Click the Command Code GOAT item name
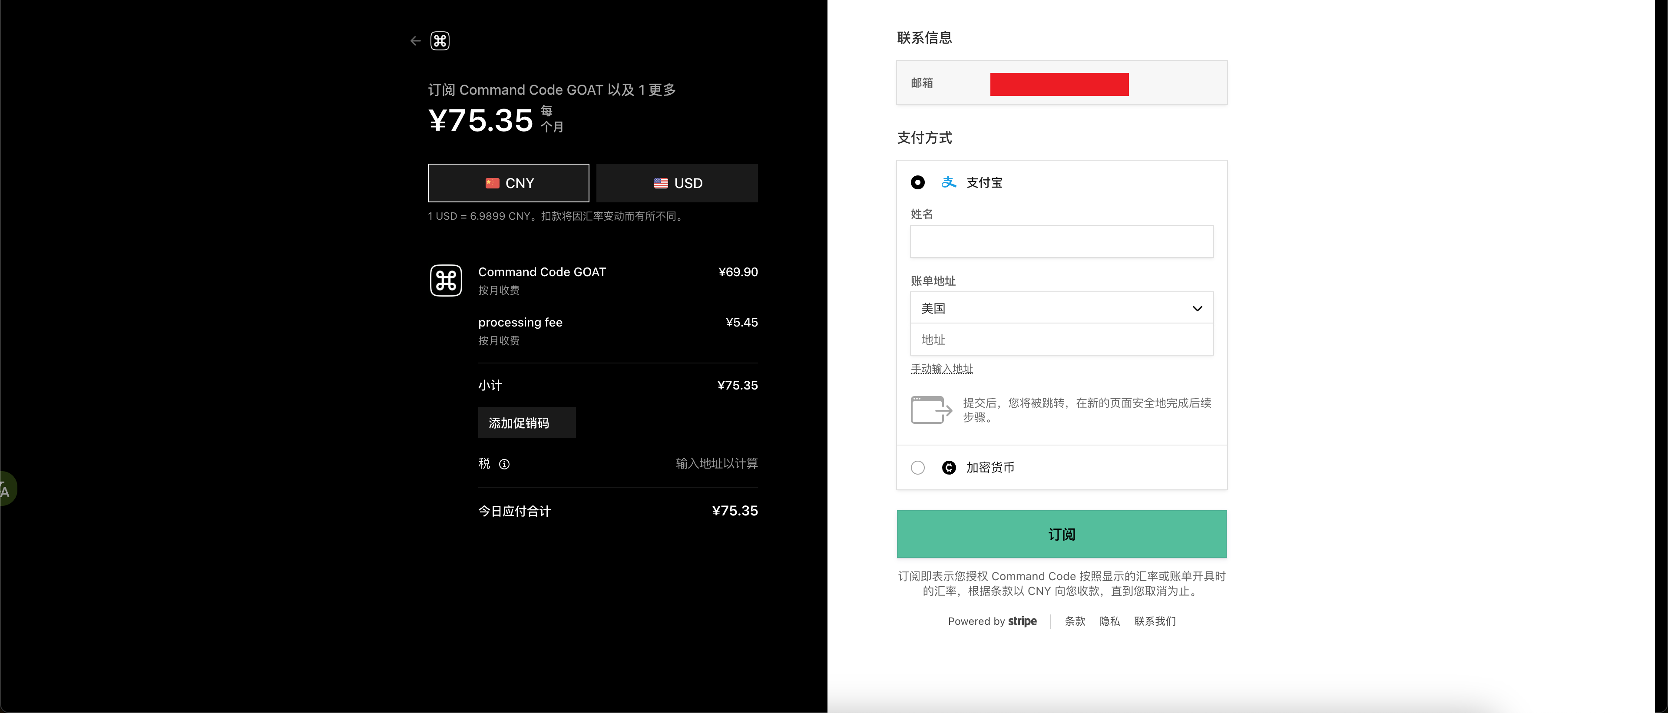The height and width of the screenshot is (713, 1668). coord(542,272)
